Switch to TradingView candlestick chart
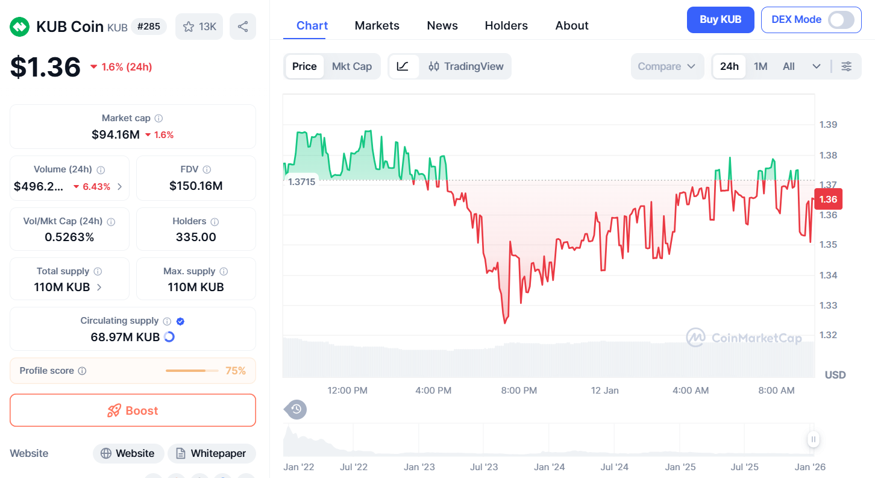This screenshot has height=478, width=875. (x=466, y=66)
